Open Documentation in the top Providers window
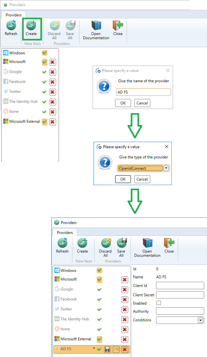 click(x=96, y=30)
